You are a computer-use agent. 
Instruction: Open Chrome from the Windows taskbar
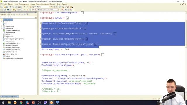[21, 102]
